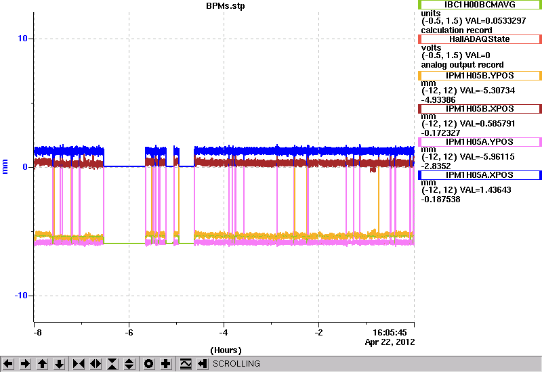
Task: Click the 16:05:45 timestamp
Action: [x=390, y=333]
